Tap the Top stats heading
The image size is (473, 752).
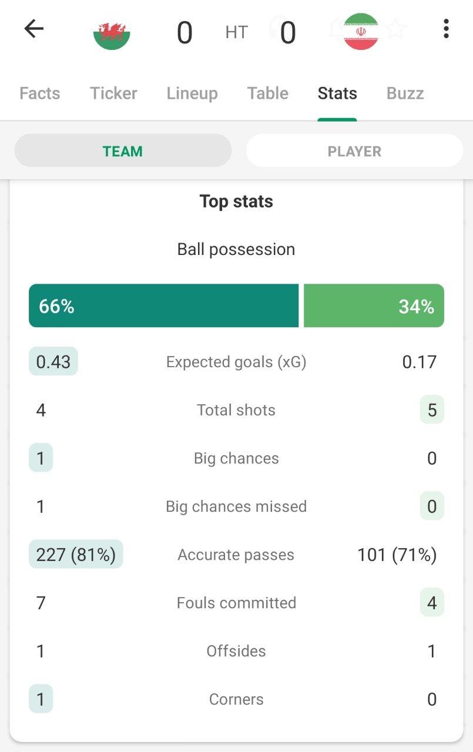(x=236, y=202)
